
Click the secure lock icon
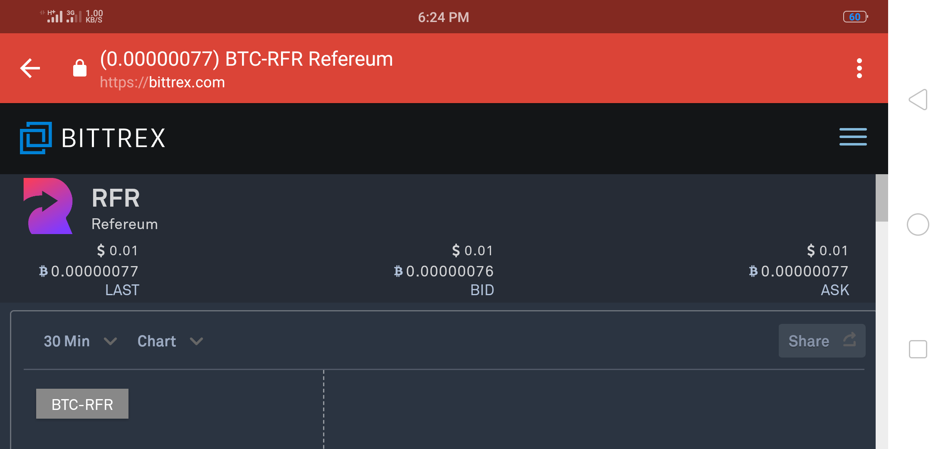[x=80, y=68]
